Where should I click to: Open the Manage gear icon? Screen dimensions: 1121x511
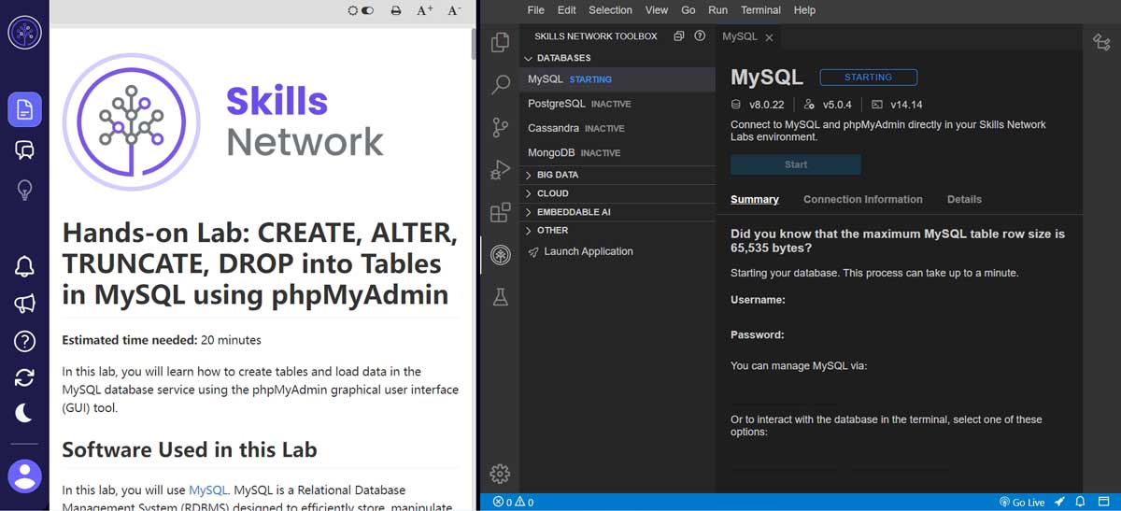tap(501, 473)
